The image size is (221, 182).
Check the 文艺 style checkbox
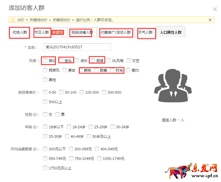coord(129,61)
